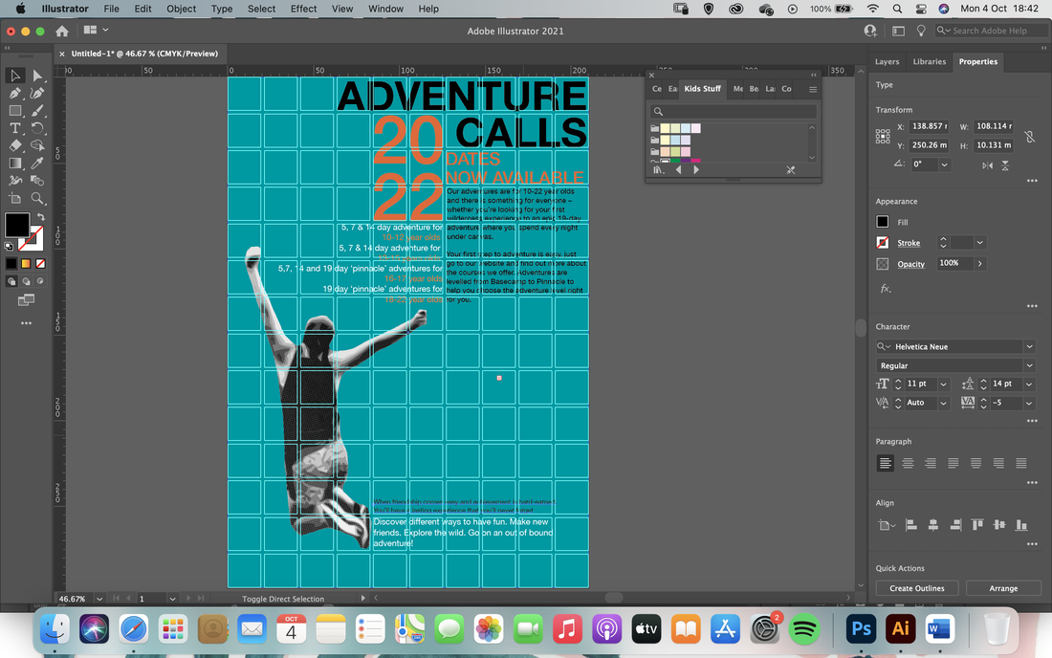This screenshot has width=1052, height=658.
Task: Choose the Zoom tool
Action: 37,199
